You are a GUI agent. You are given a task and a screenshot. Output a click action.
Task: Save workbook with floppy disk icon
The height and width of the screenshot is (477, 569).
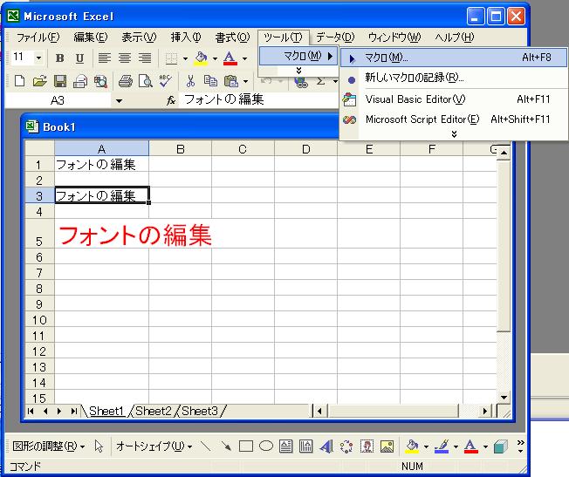60,81
